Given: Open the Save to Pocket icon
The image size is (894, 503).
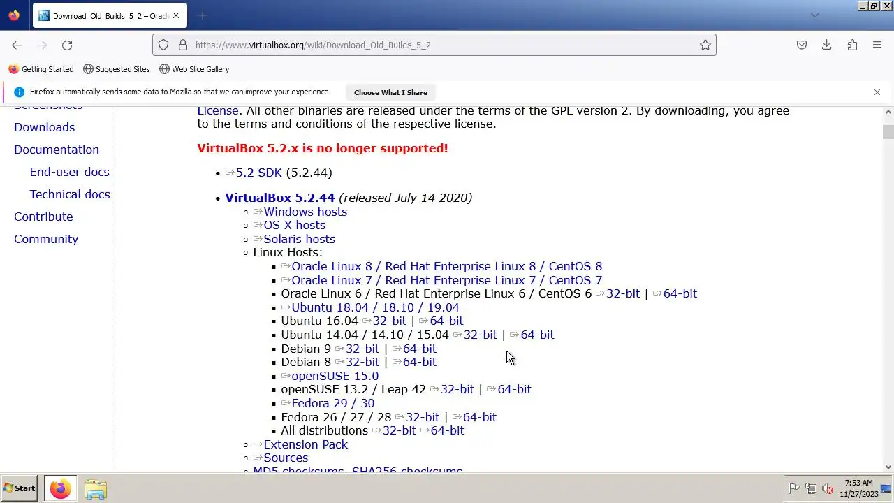Looking at the screenshot, I should [x=802, y=45].
